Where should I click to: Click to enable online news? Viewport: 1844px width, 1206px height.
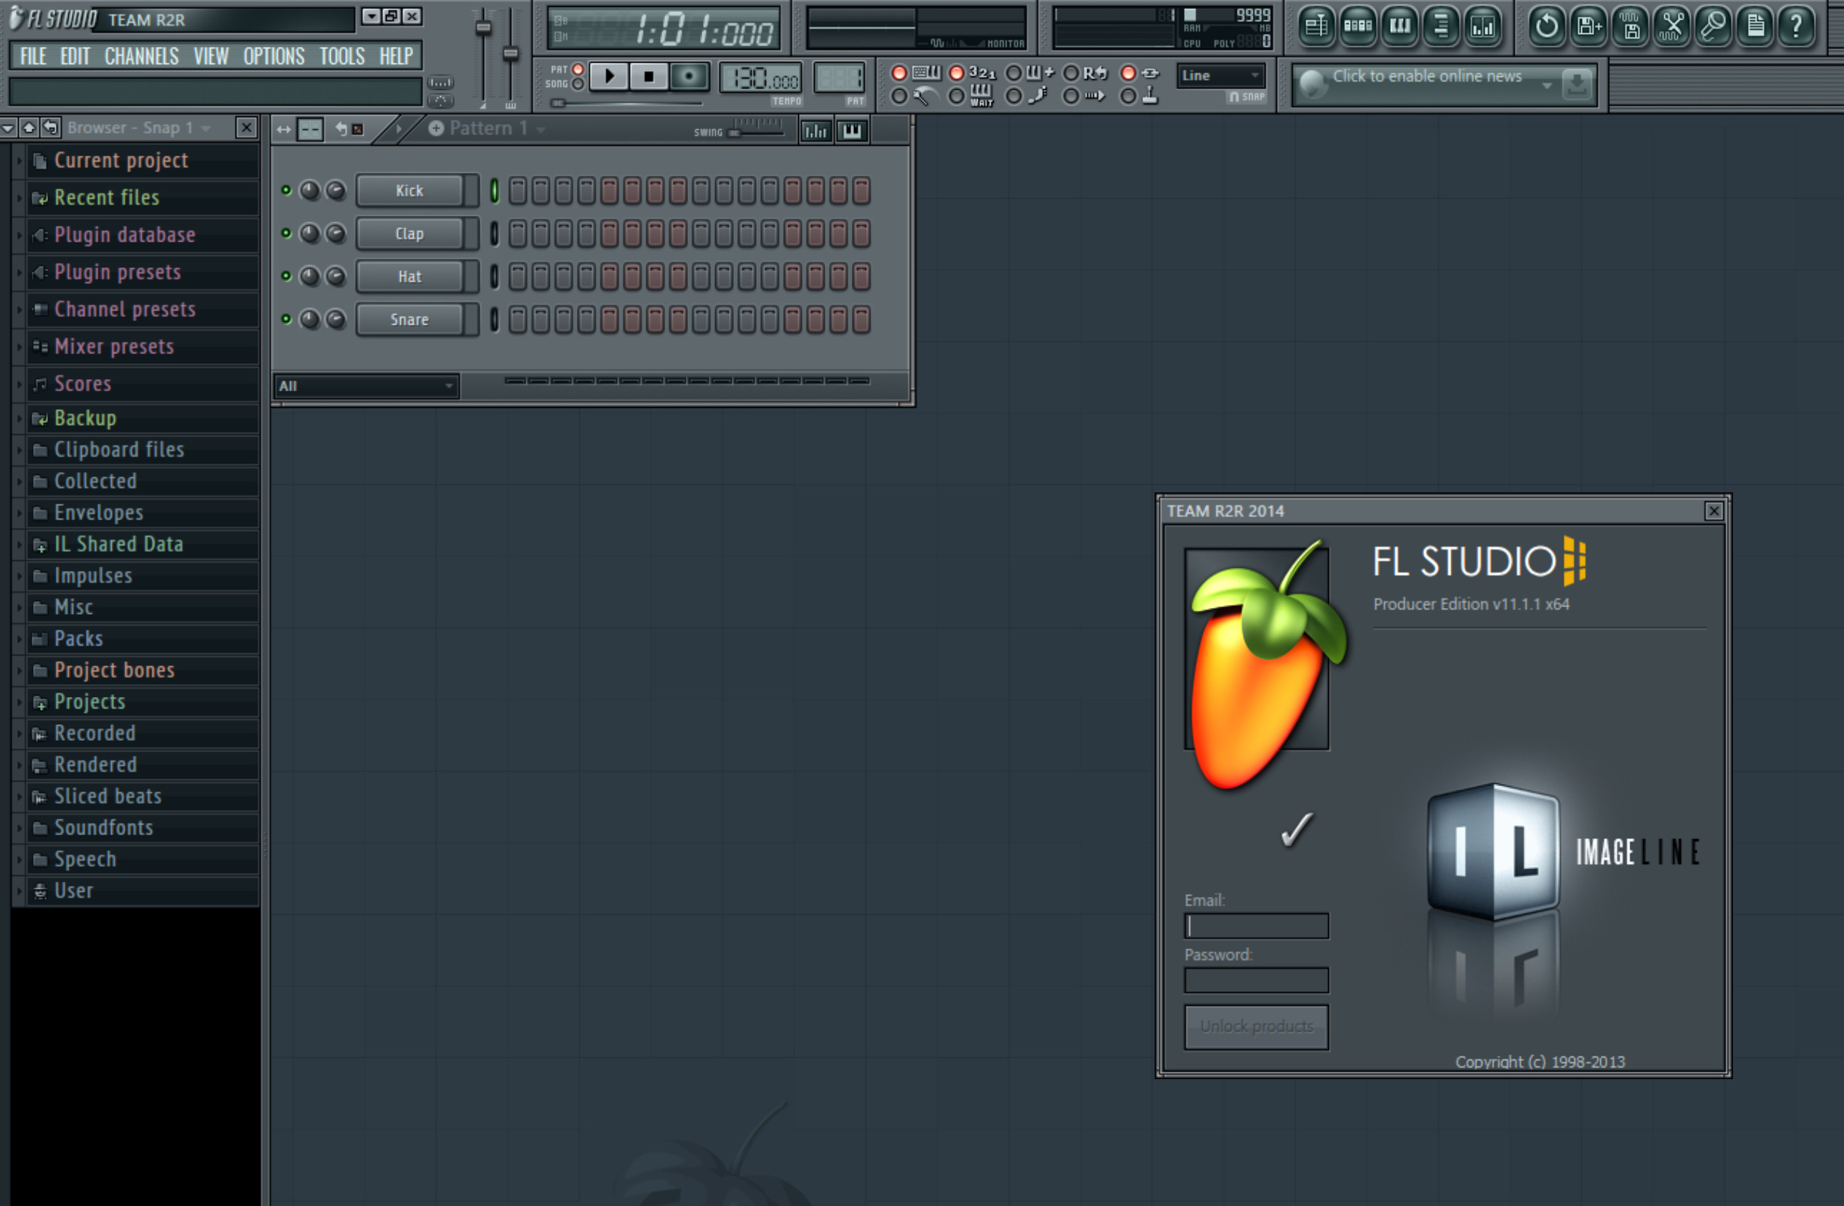pos(1426,76)
